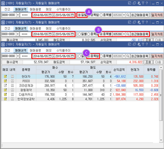Open start date calendar in top window
The image size is (164, 149).
coord(50,15)
